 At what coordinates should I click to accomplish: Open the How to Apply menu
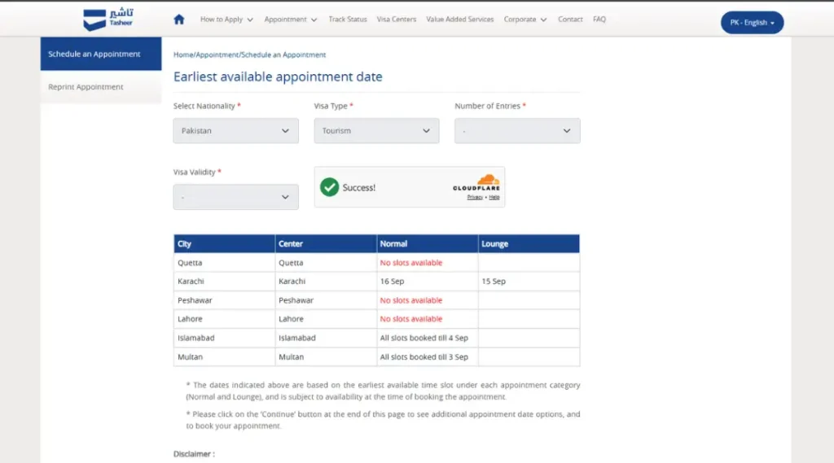coord(226,20)
